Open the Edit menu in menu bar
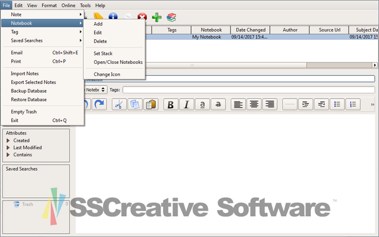The height and width of the screenshot is (237, 379). (x=18, y=5)
